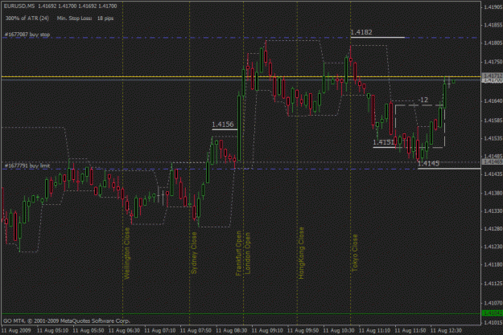Click the 1.41435 price axis value

(493, 174)
